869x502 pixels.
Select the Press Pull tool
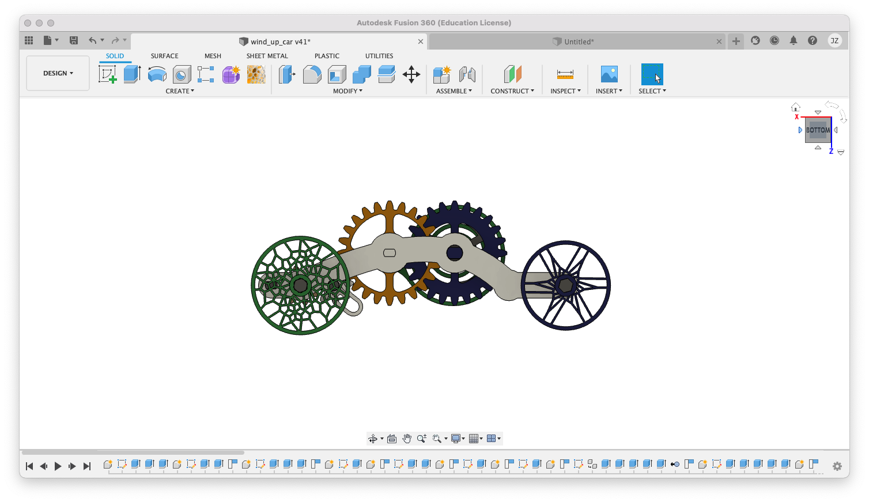(x=287, y=74)
